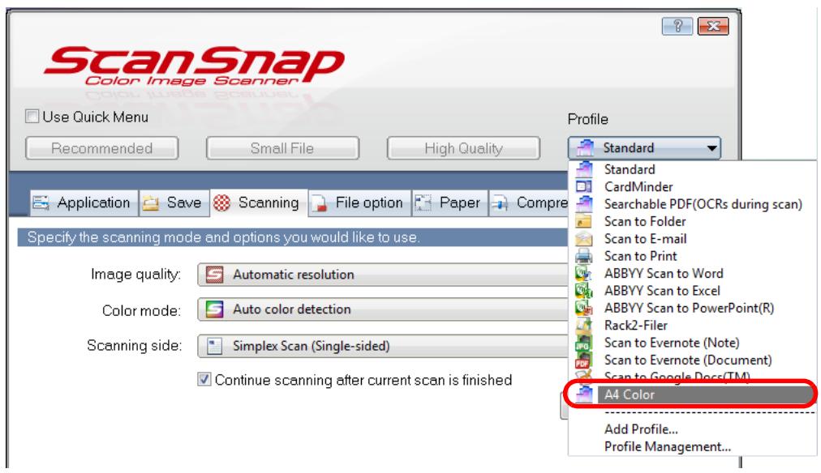
Task: Click the Recommended button
Action: (102, 148)
